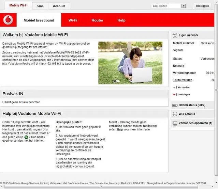Expand the Wi-Fi-status panel

point(193,114)
